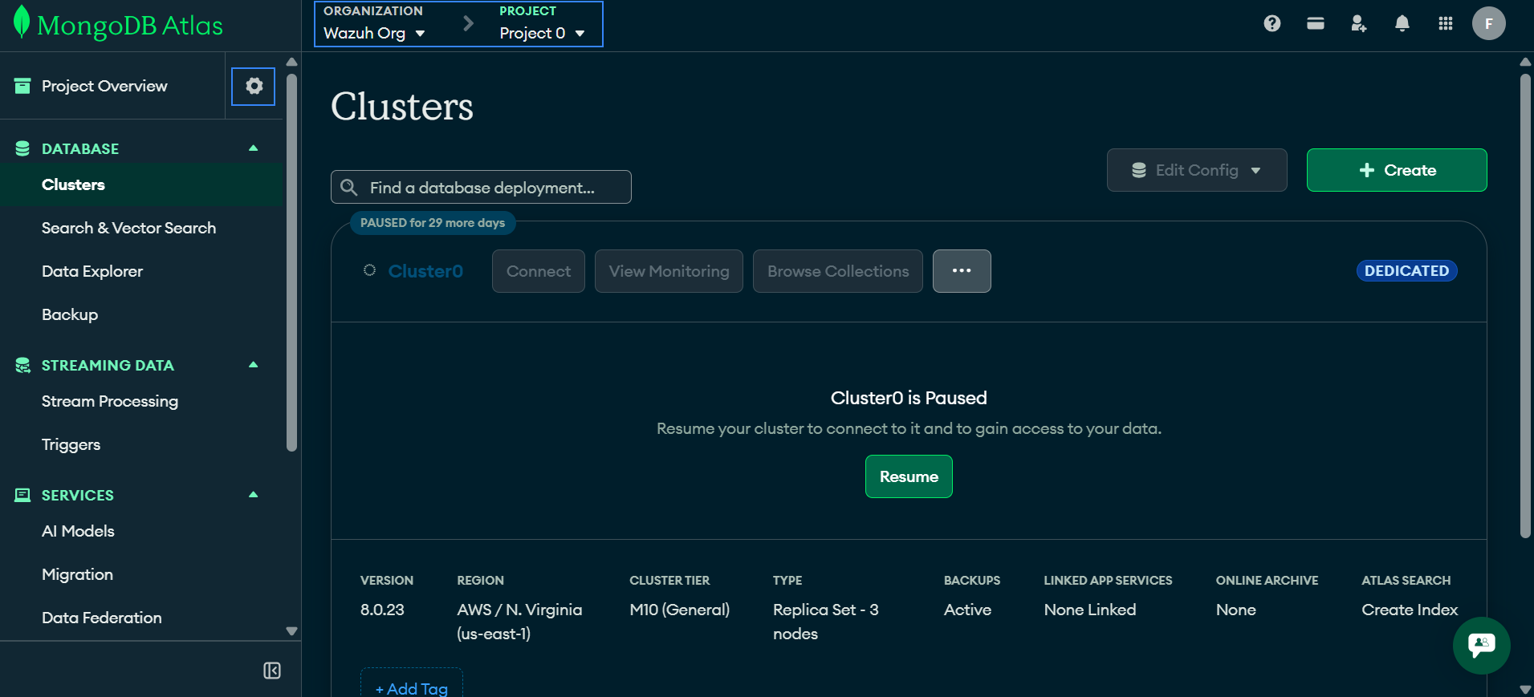Viewport: 1534px width, 697px height.
Task: Click the Browse Collections button
Action: click(838, 271)
